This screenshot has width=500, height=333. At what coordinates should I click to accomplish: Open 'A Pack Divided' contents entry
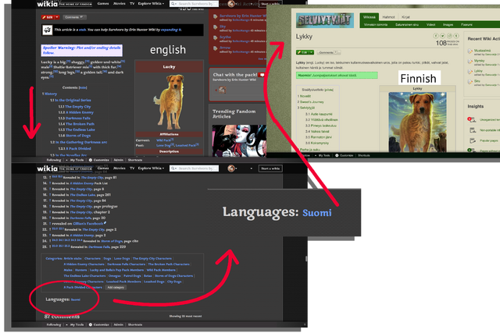[78, 148]
